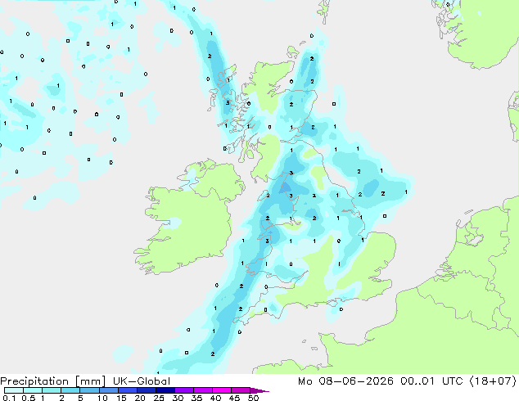Click the 35–40 mm legend swatch
This screenshot has width=519, height=401.
click(x=202, y=390)
